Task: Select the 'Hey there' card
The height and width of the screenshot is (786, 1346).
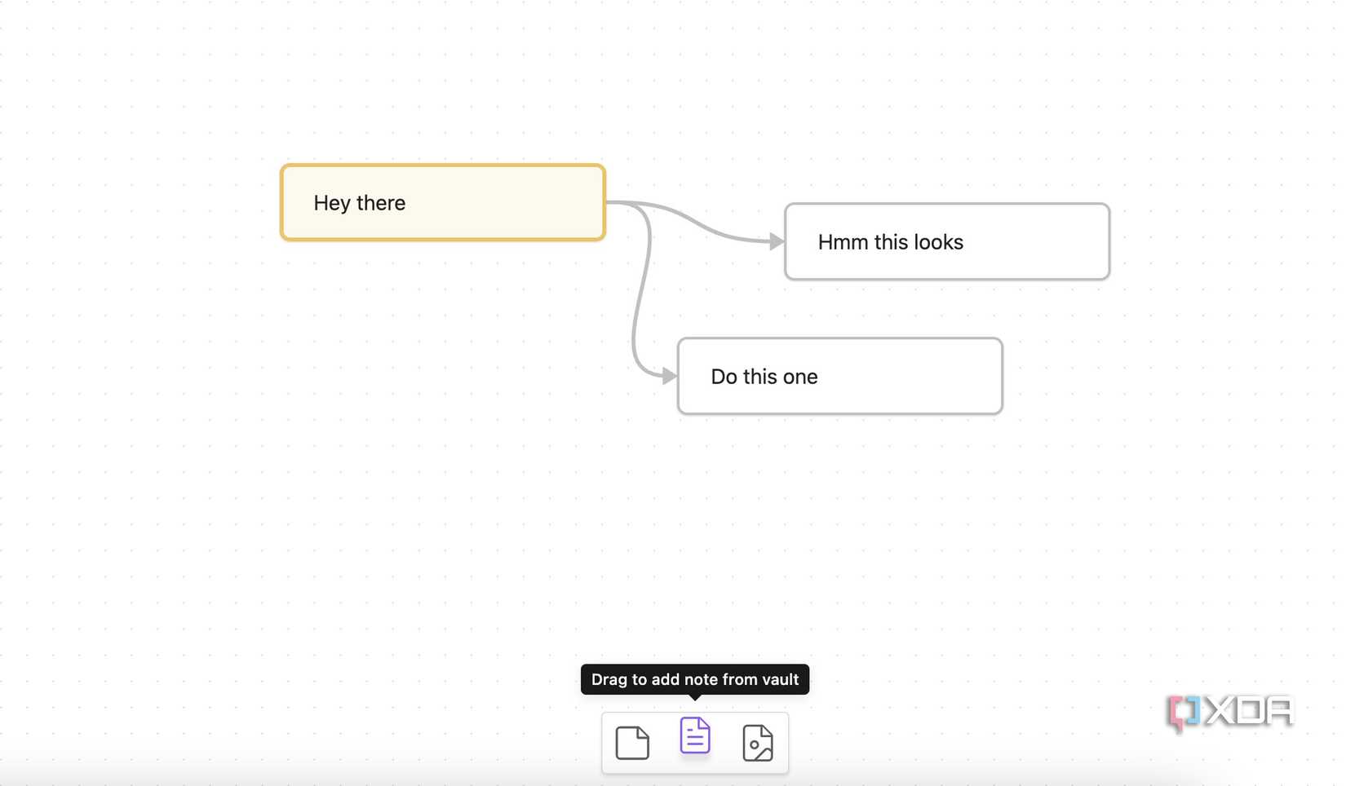Action: point(441,202)
